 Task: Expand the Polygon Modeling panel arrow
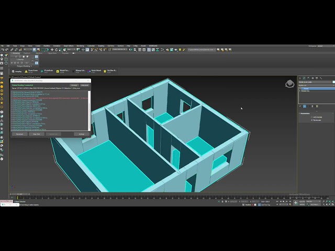pos(31,66)
